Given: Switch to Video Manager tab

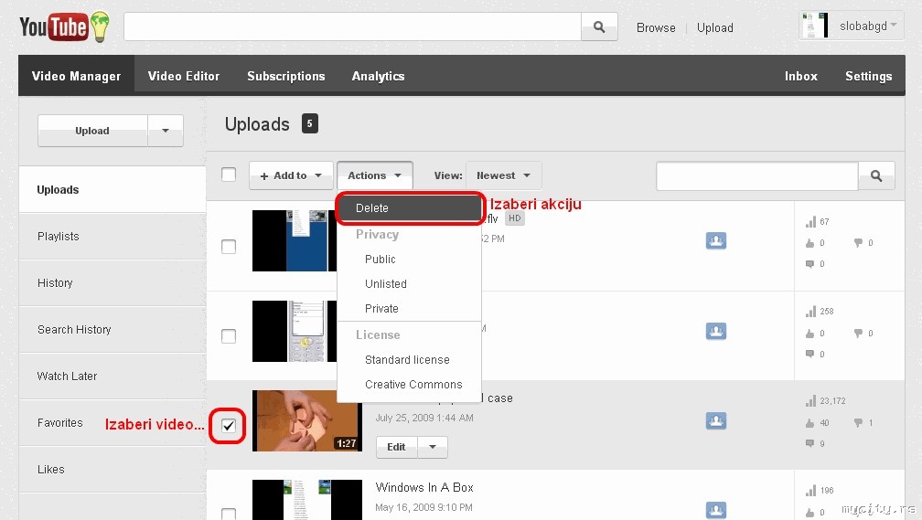Looking at the screenshot, I should click(x=77, y=76).
